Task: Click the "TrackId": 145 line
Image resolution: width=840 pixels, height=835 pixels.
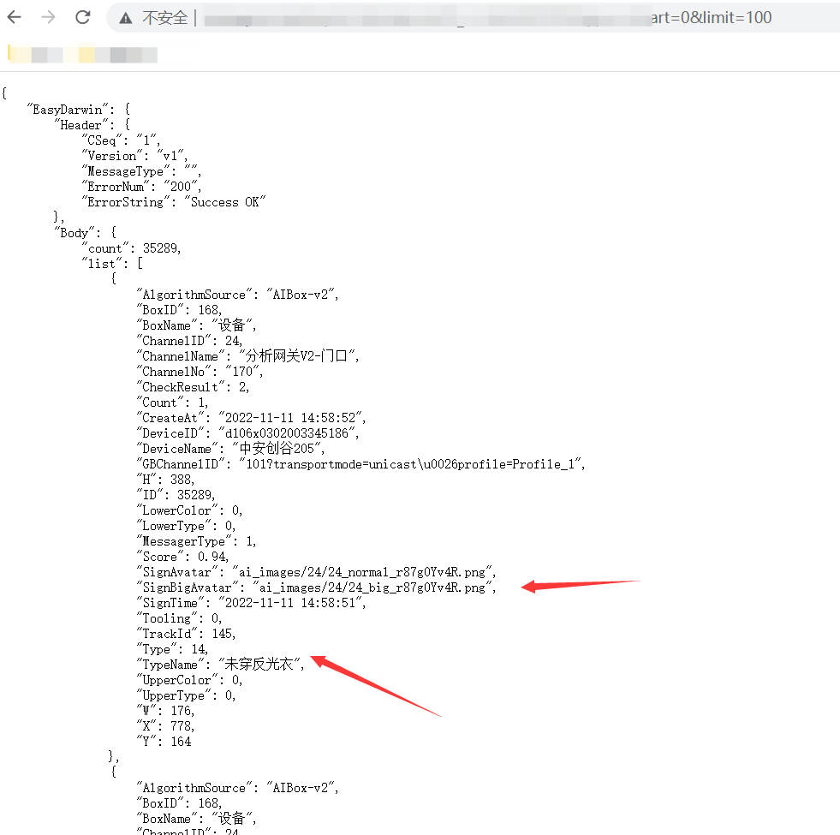Action: point(186,634)
